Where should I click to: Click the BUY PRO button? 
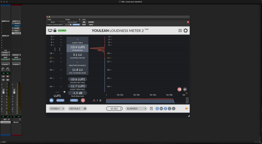pyautogui.click(x=62, y=30)
